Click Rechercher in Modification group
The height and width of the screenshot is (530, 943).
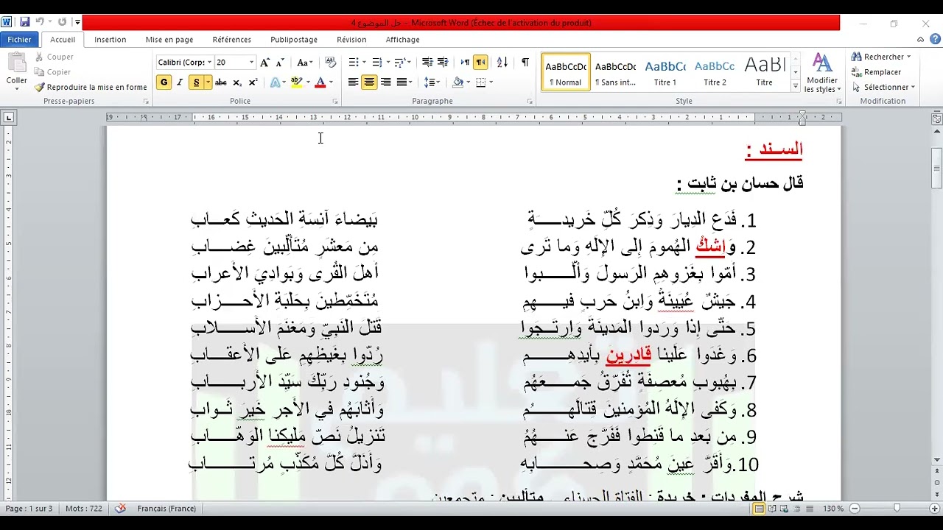[x=880, y=57]
